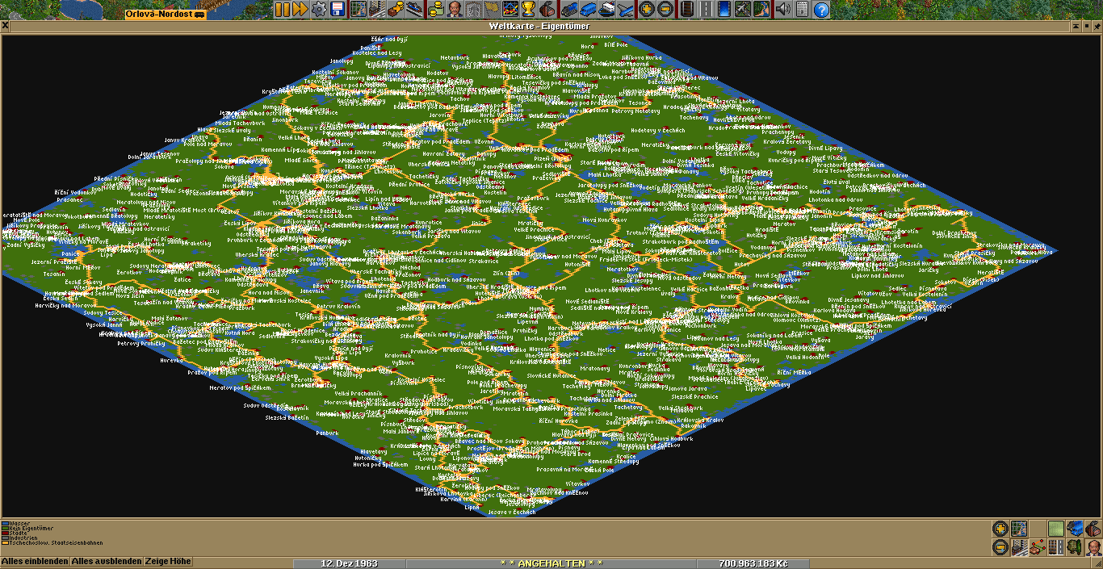
Task: Open the game options gear menu
Action: [320, 10]
